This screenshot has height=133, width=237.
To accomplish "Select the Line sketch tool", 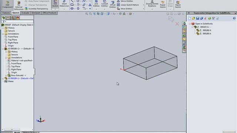I will 72,1.
